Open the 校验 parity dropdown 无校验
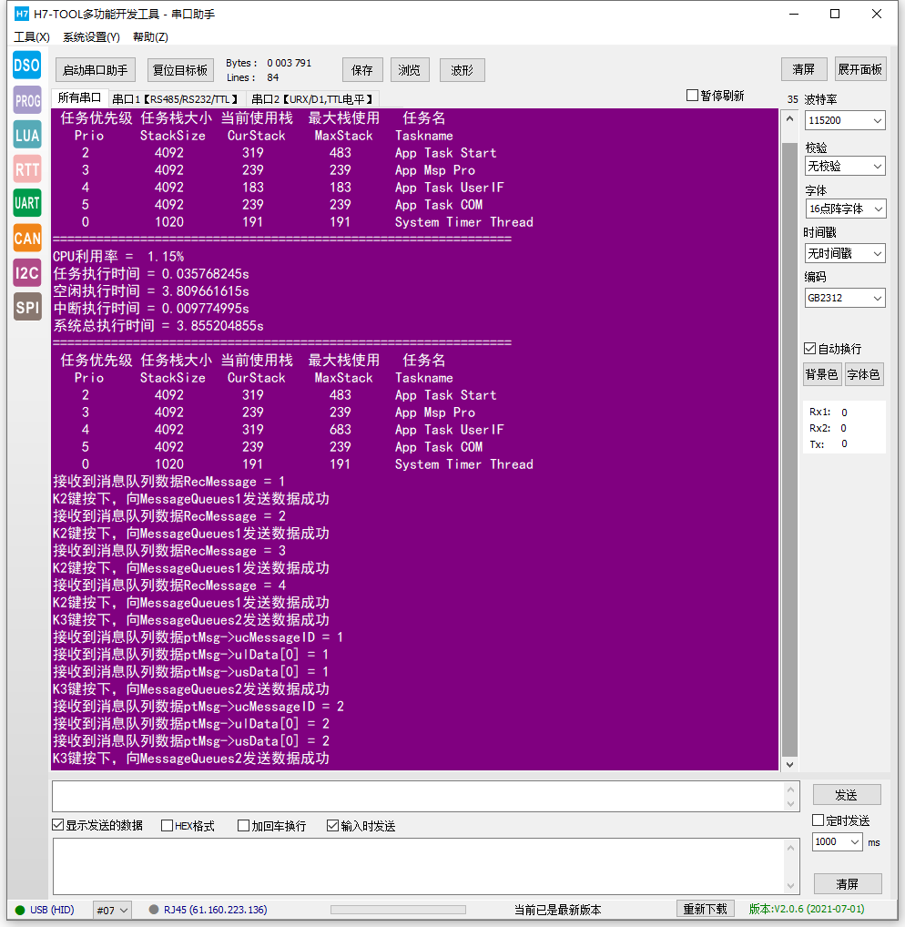905x927 pixels. coord(845,166)
